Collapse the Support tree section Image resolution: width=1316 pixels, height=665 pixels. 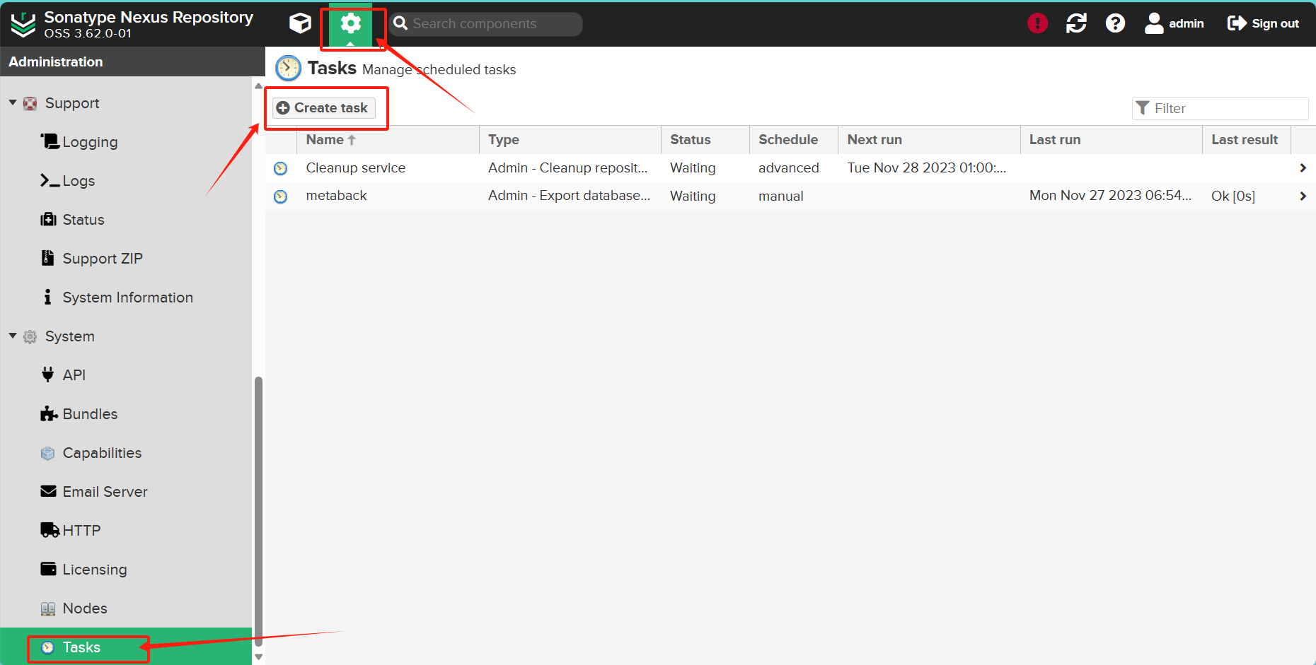(x=13, y=102)
